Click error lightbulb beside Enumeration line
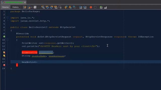The height and width of the screenshot is (90, 161). pos(4,52)
